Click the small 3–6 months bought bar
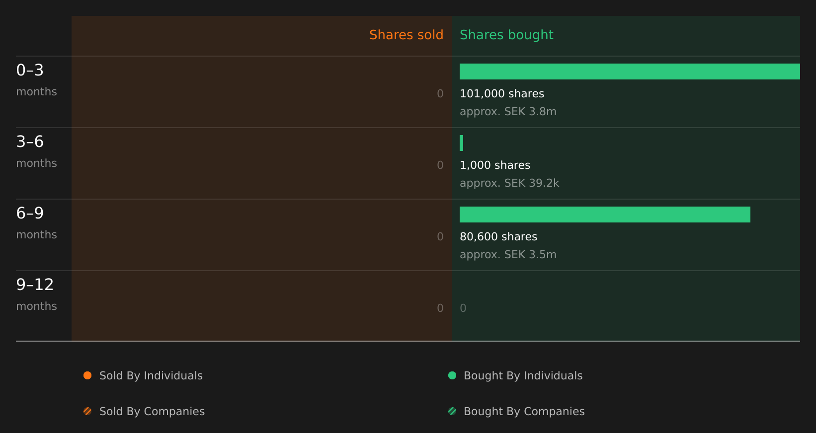816x433 pixels. click(x=462, y=143)
